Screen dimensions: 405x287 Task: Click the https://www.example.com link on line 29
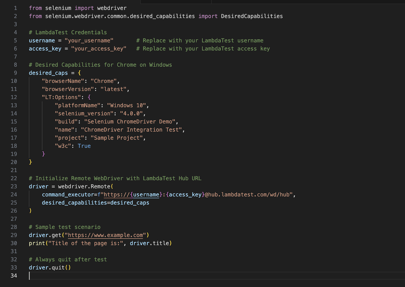click(x=106, y=235)
